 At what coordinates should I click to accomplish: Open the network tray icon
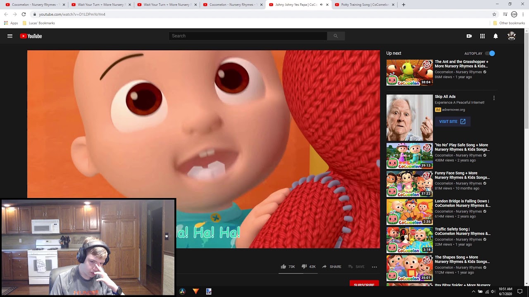coord(487,292)
